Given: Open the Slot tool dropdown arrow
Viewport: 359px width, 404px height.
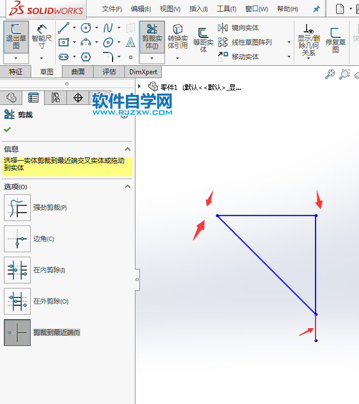Looking at the screenshot, I should [74, 57].
